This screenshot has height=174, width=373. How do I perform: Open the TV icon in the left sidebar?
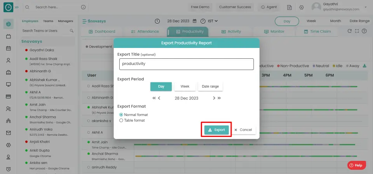coord(8,36)
